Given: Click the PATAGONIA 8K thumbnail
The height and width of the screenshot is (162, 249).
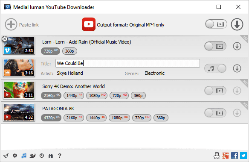Looking at the screenshot, I should click(19, 112).
